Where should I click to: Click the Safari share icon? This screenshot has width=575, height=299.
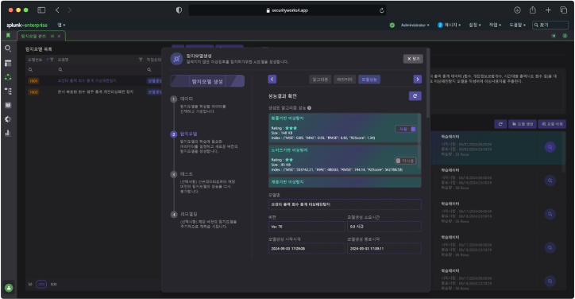[x=532, y=10]
